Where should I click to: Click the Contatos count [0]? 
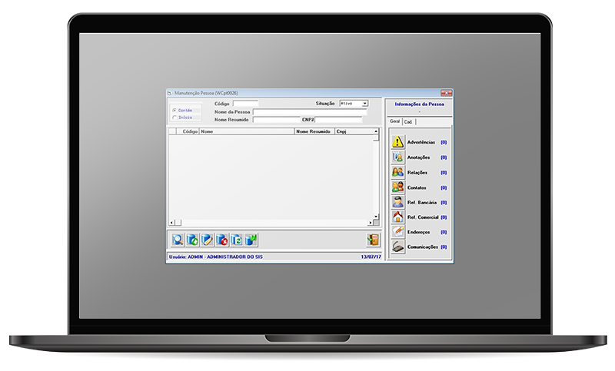tap(444, 187)
